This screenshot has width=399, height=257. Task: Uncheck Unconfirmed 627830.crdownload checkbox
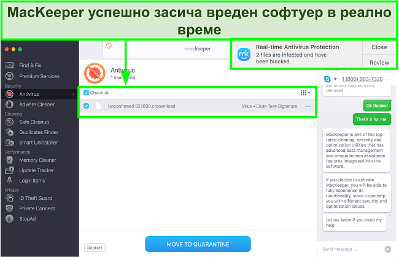click(87, 106)
